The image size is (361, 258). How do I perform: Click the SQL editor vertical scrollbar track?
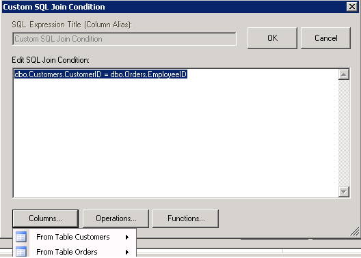(344, 133)
